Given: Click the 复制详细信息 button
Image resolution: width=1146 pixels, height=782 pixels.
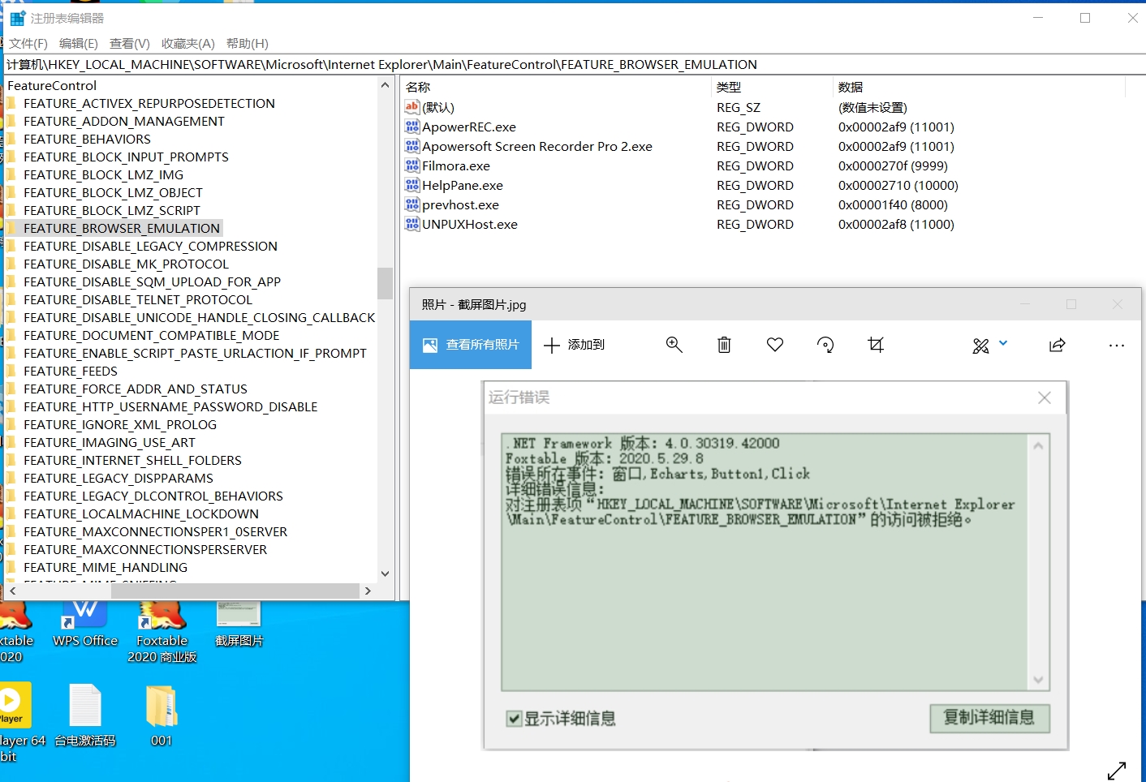Looking at the screenshot, I should coord(989,718).
